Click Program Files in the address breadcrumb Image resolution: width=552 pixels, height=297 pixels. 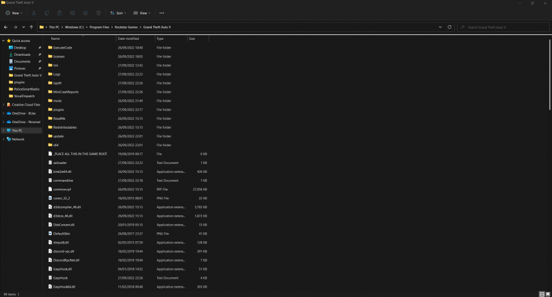[99, 27]
